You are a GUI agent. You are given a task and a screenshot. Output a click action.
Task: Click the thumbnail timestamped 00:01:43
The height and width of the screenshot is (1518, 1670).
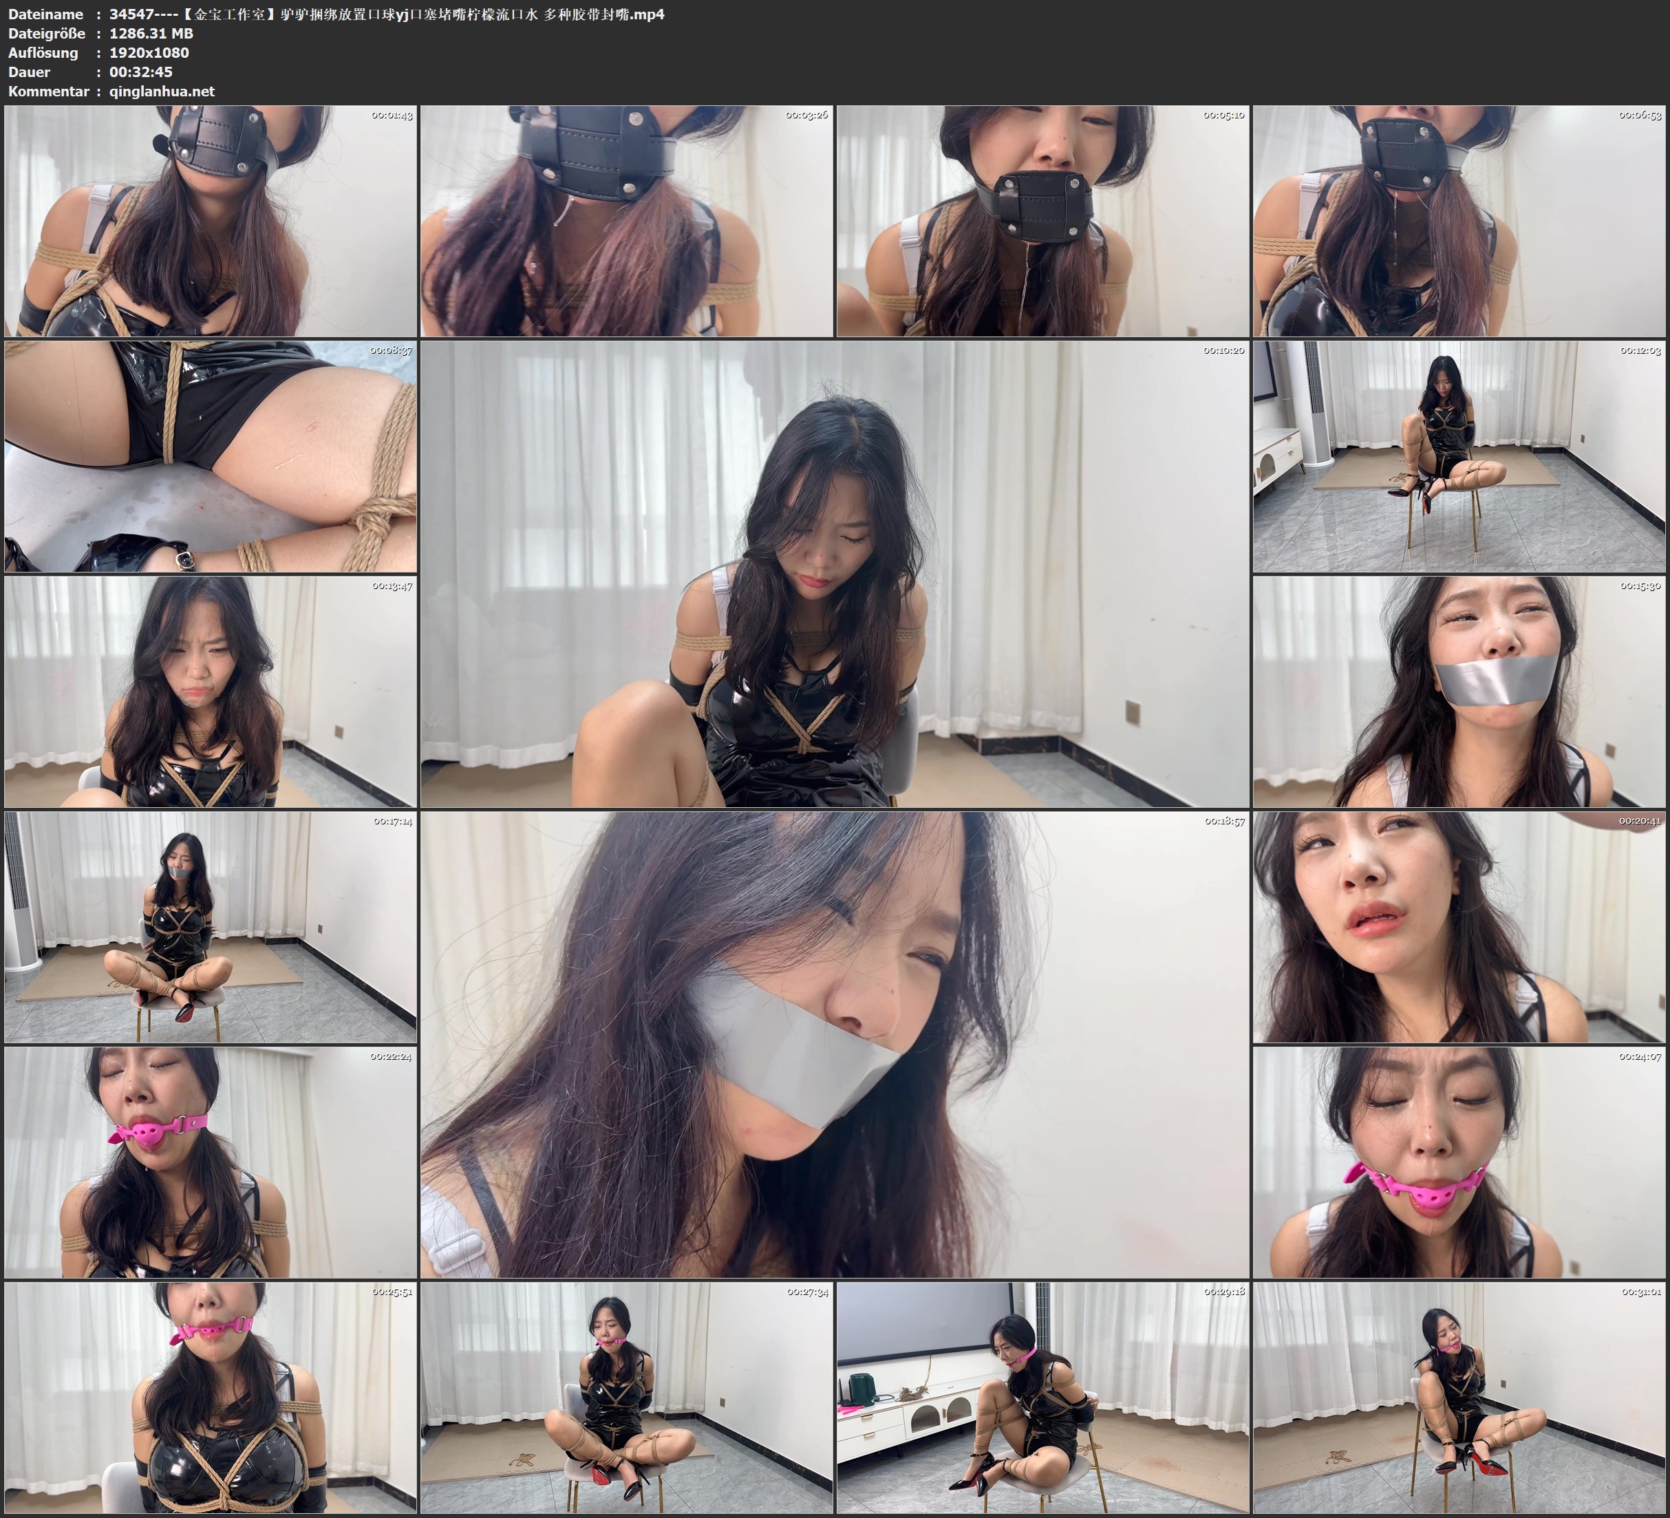211,222
